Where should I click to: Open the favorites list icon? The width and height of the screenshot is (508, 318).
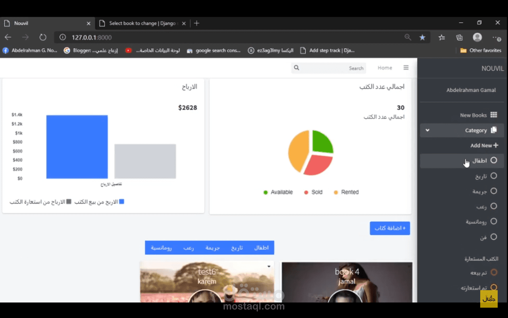pyautogui.click(x=442, y=37)
